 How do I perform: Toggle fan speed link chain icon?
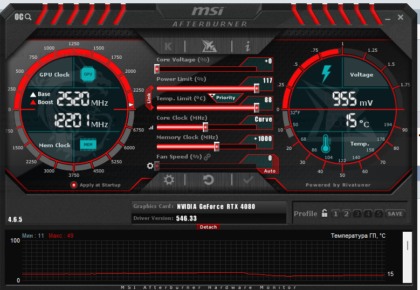point(207,157)
